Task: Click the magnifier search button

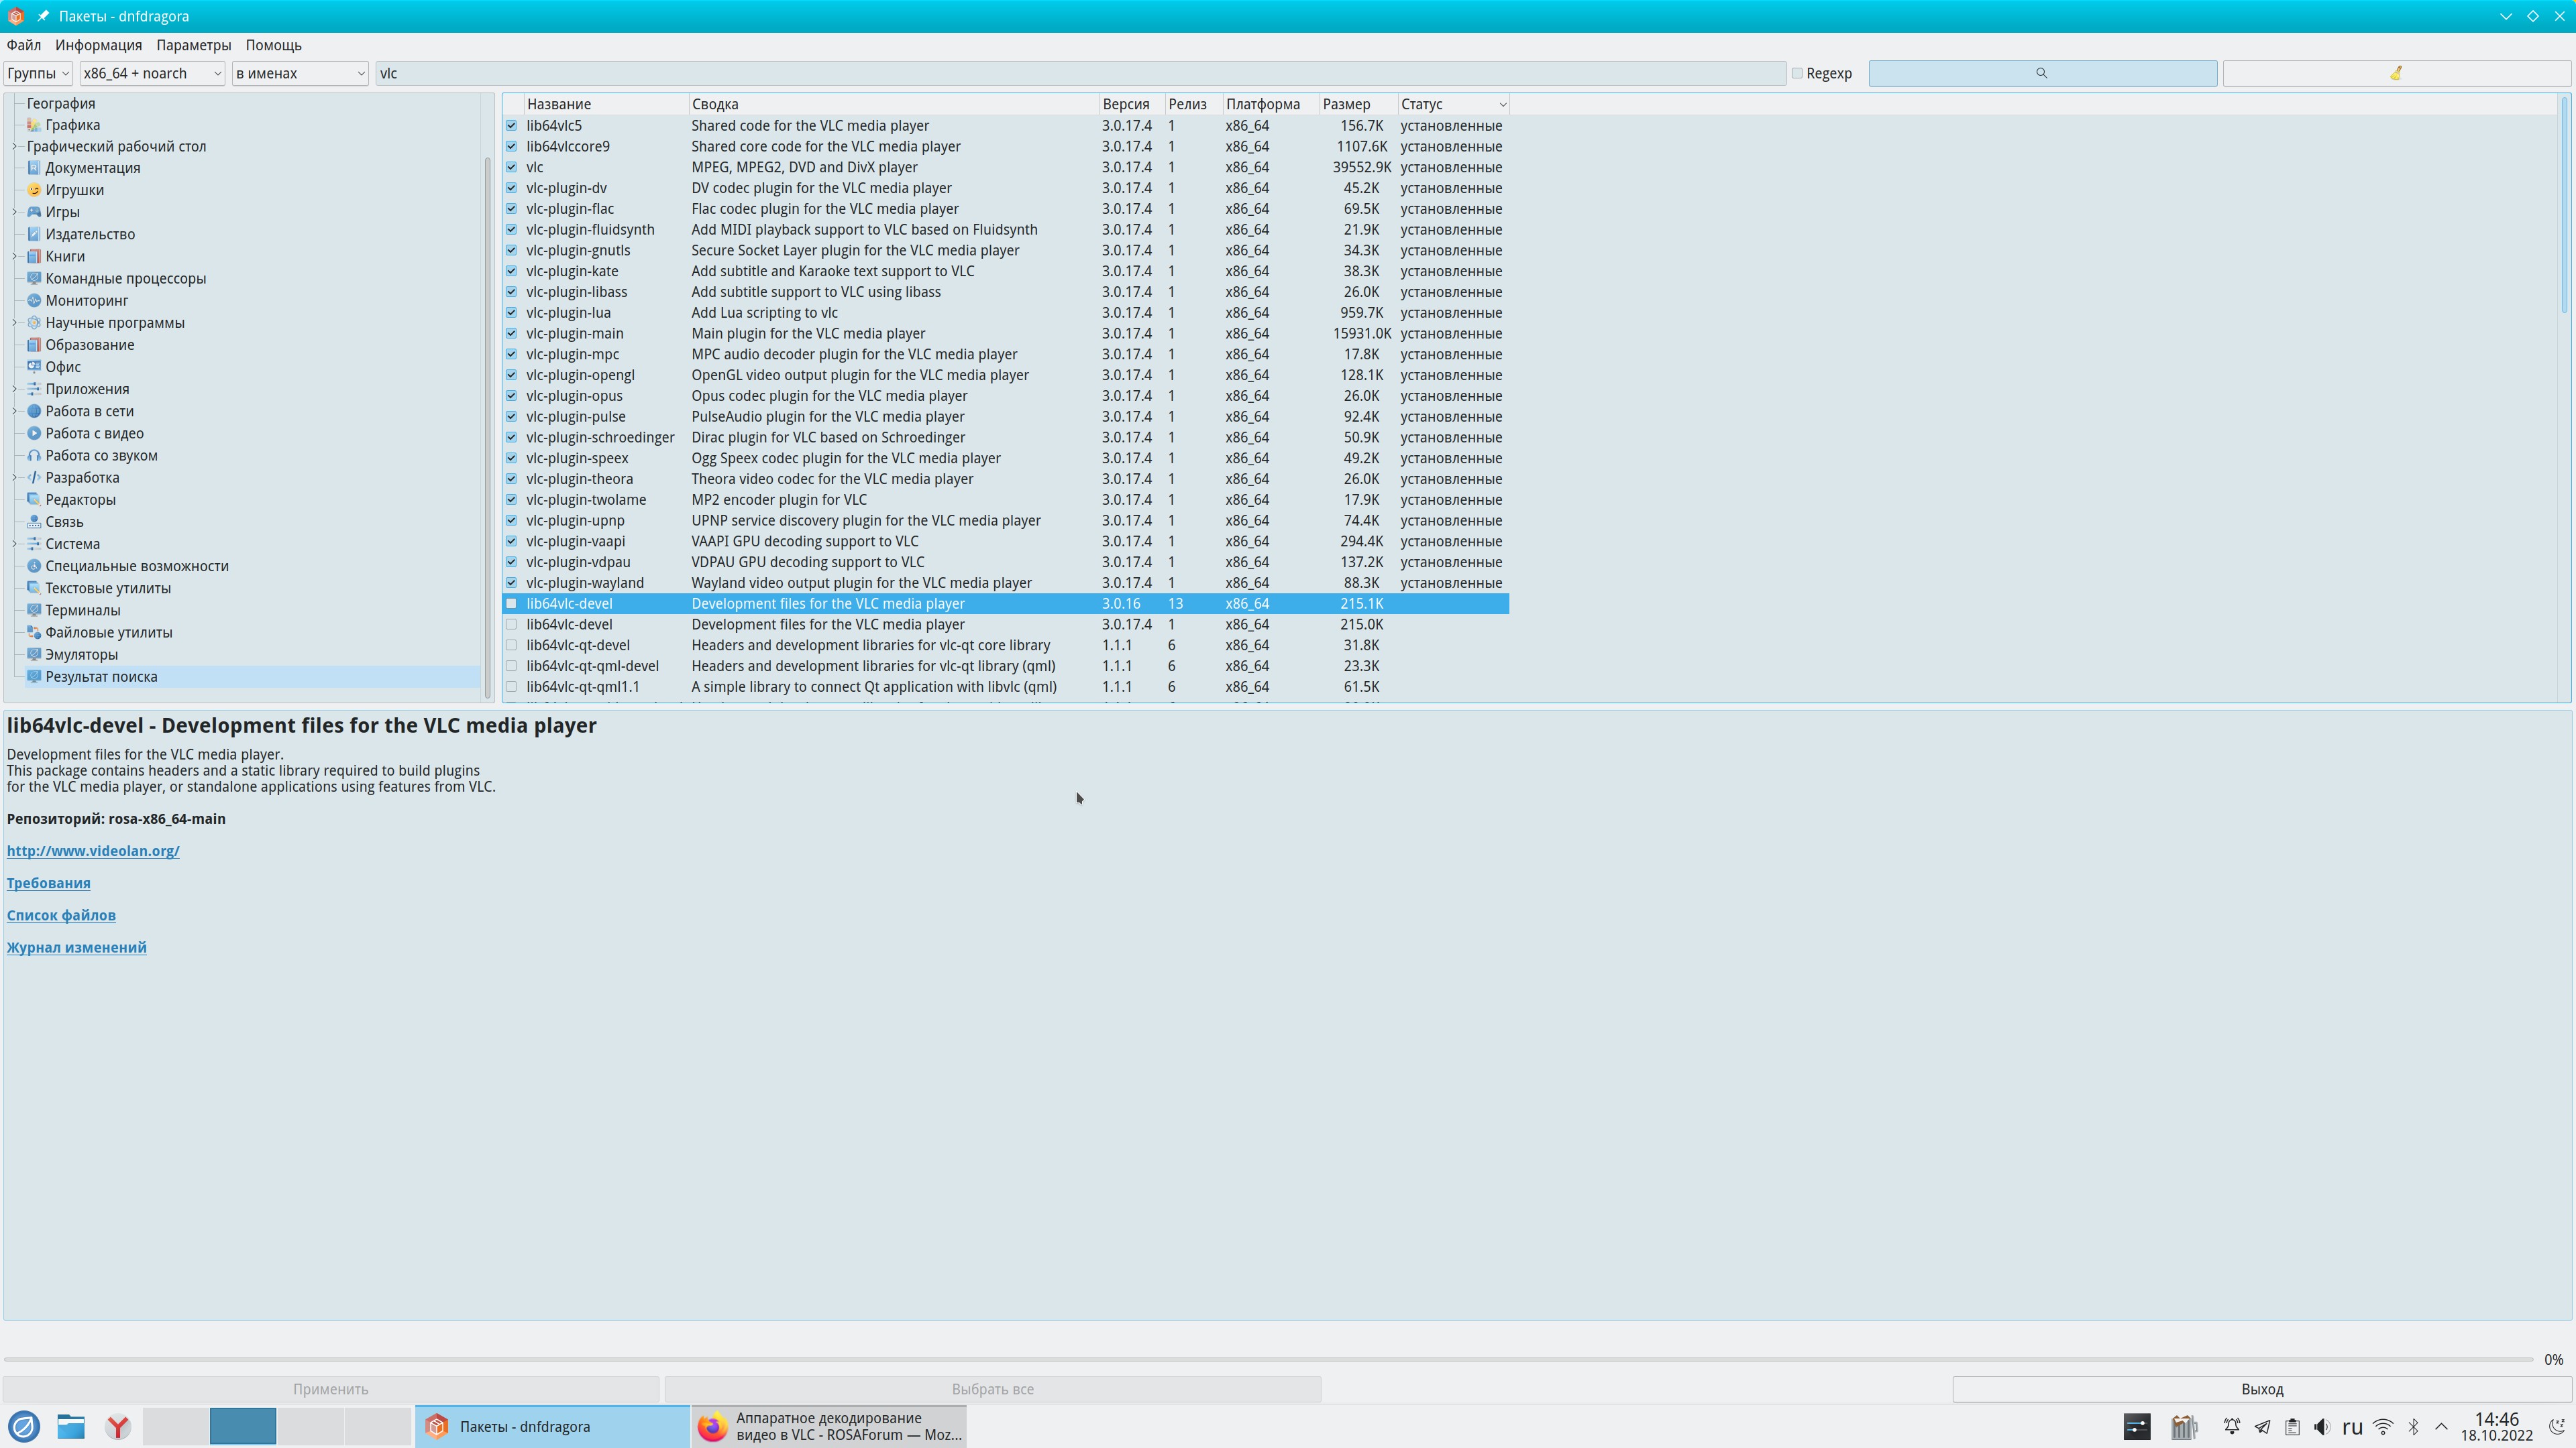Action: click(x=2041, y=73)
